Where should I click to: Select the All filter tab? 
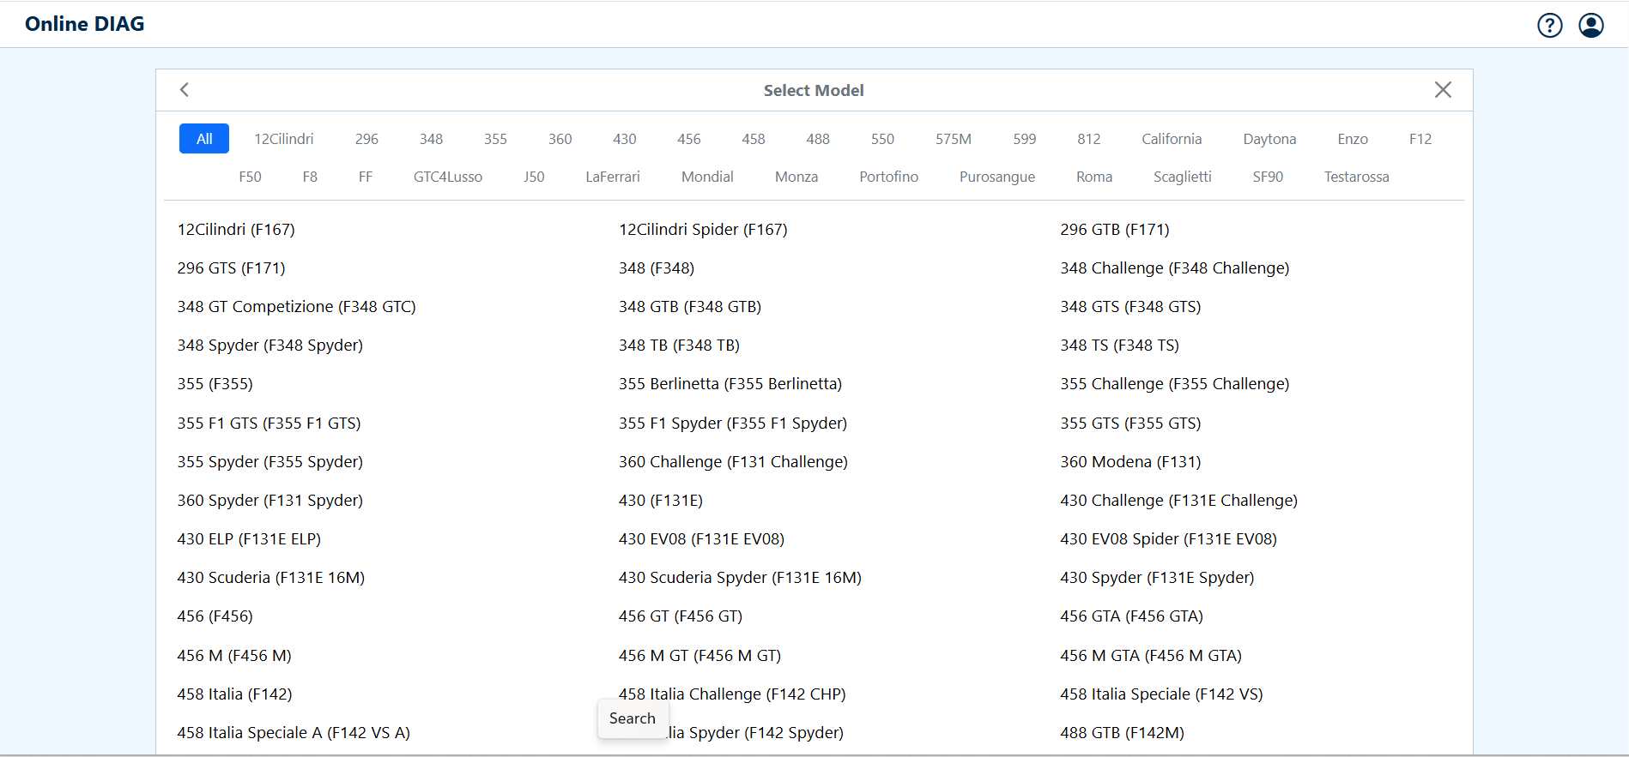click(204, 139)
